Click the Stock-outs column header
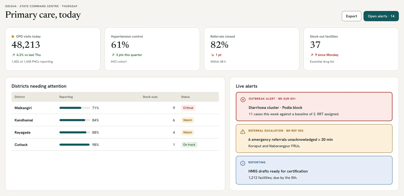This screenshot has width=404, height=196. (x=150, y=97)
